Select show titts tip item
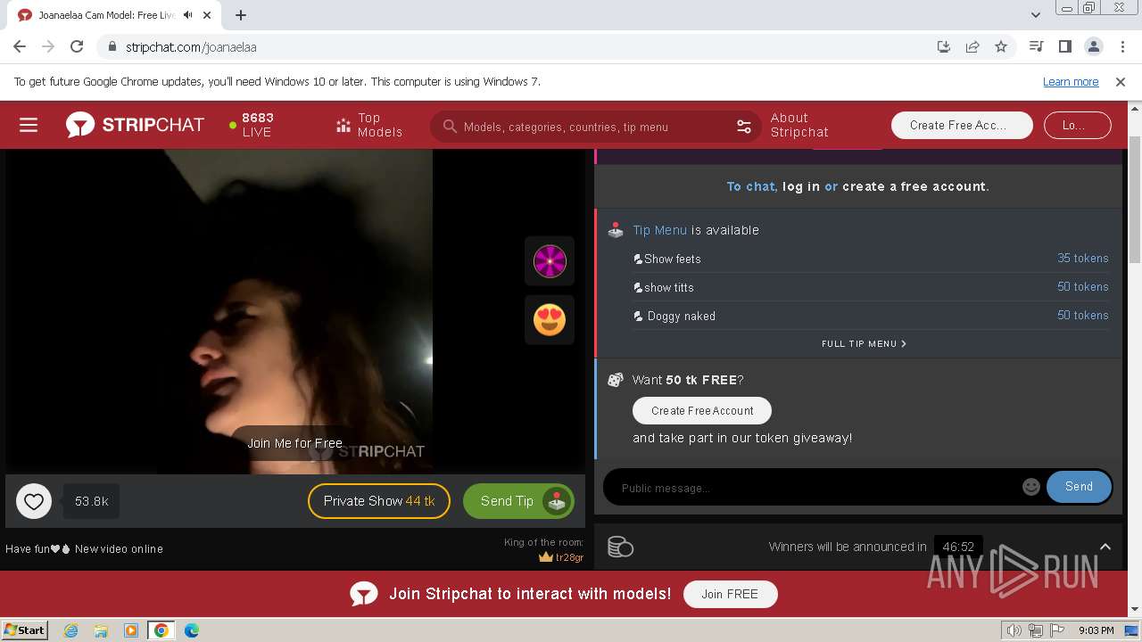Image resolution: width=1142 pixels, height=642 pixels. click(871, 287)
